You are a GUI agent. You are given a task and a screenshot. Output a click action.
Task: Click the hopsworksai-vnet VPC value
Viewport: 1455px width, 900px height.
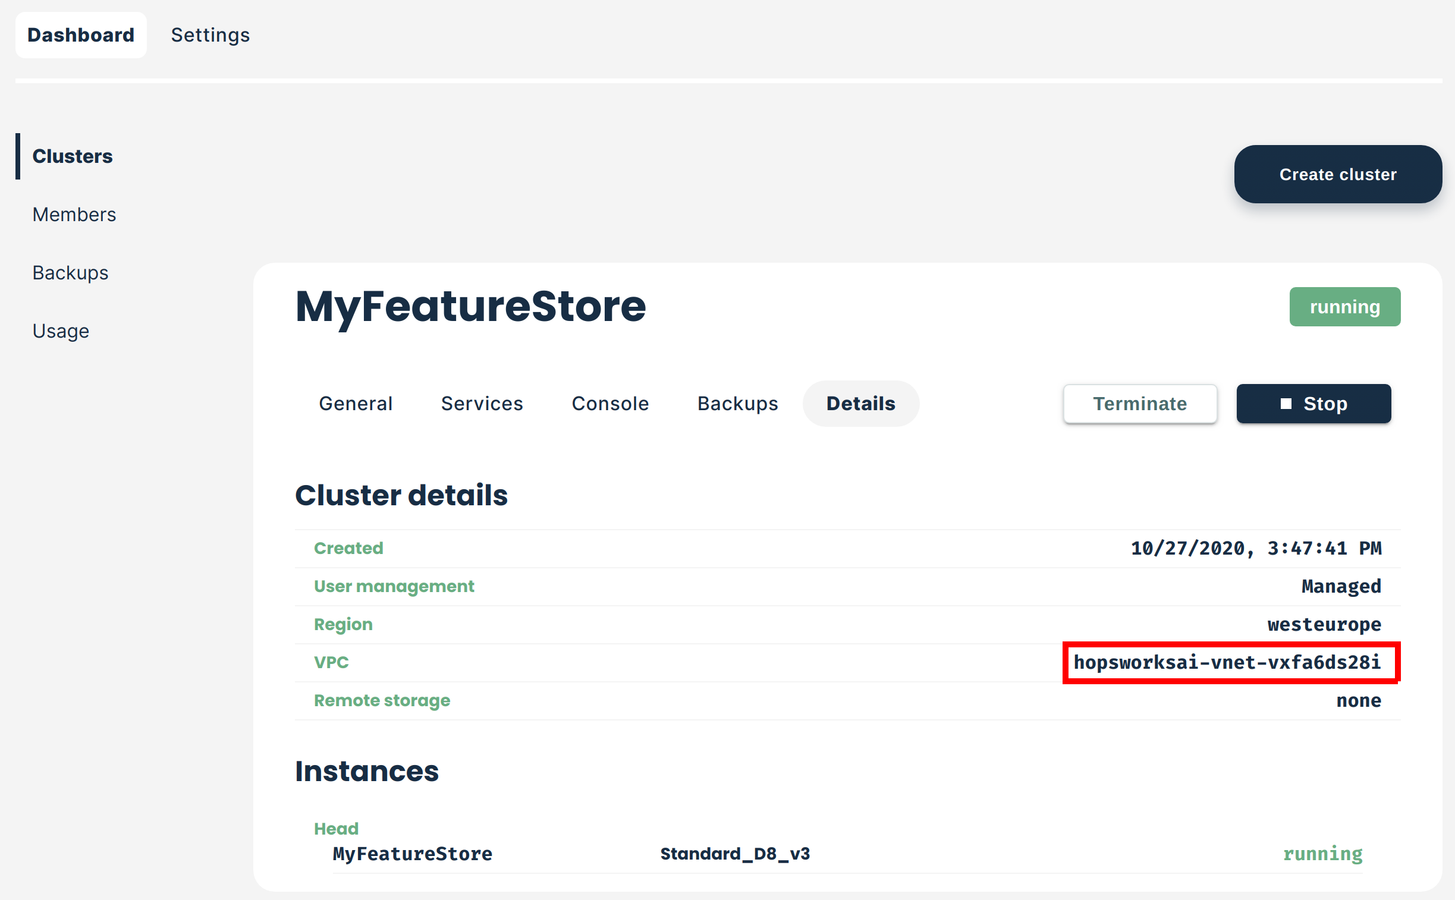(1227, 662)
